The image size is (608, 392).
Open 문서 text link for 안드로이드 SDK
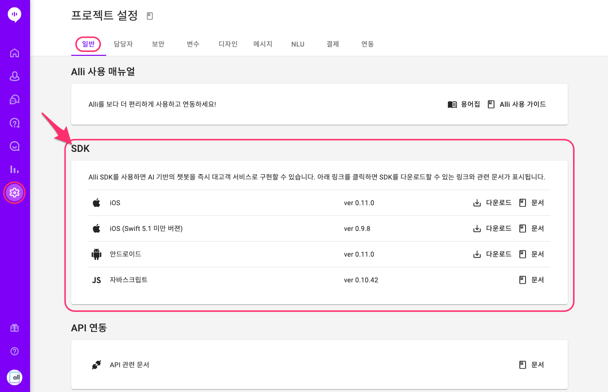[x=538, y=254]
